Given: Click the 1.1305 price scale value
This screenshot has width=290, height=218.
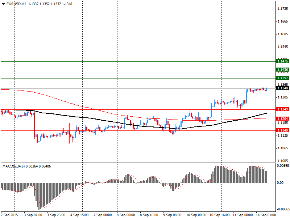Looking at the screenshot, I should 283,97.
